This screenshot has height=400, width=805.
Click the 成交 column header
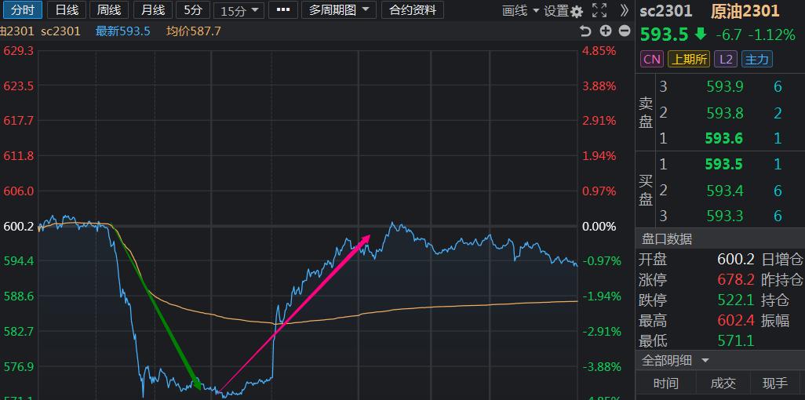click(x=723, y=383)
